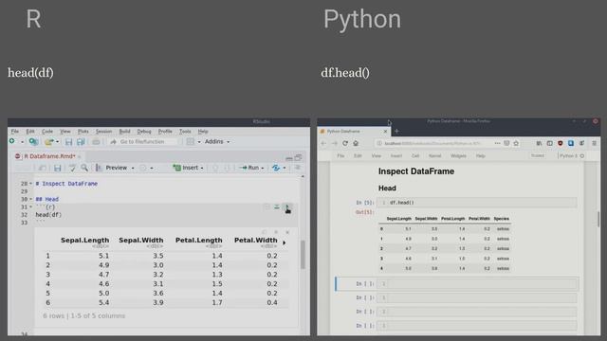Click the Save icon in RStudio's main toolbar
This screenshot has height=341, width=607.
click(68, 142)
